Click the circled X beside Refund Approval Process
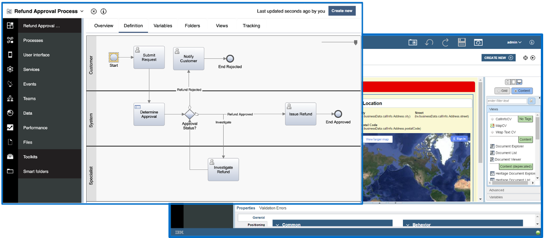545x238 pixels. point(94,11)
